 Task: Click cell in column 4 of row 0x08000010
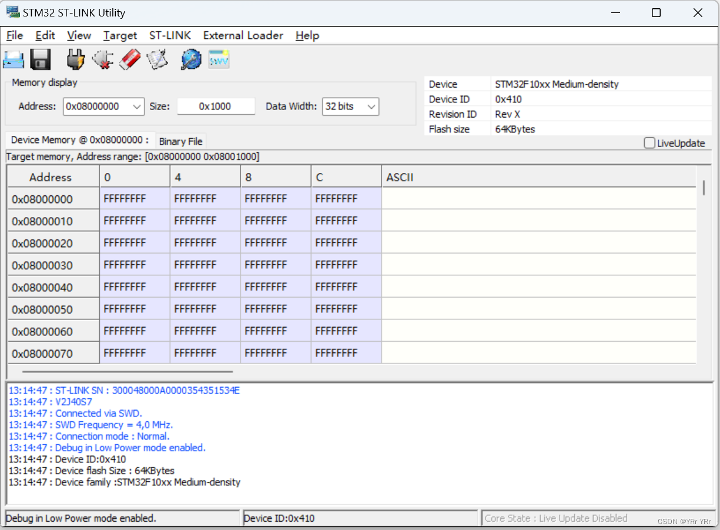206,221
